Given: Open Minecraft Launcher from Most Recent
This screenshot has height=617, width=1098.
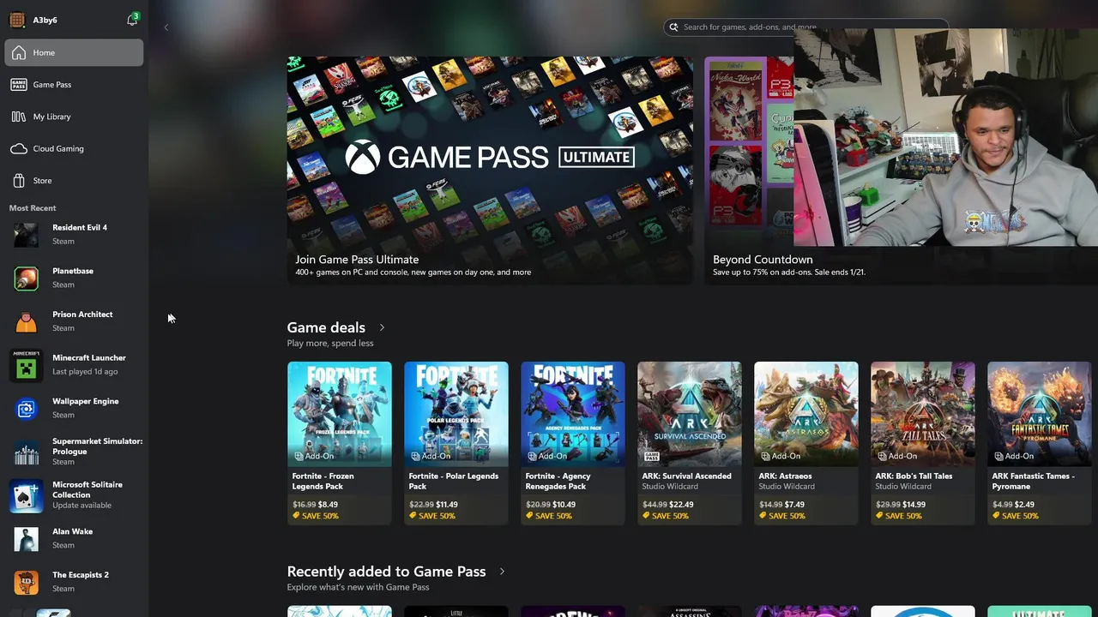Looking at the screenshot, I should click(x=74, y=364).
